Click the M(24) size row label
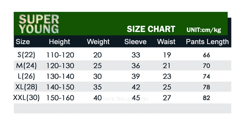The width and height of the screenshot is (247, 127). click(x=26, y=66)
